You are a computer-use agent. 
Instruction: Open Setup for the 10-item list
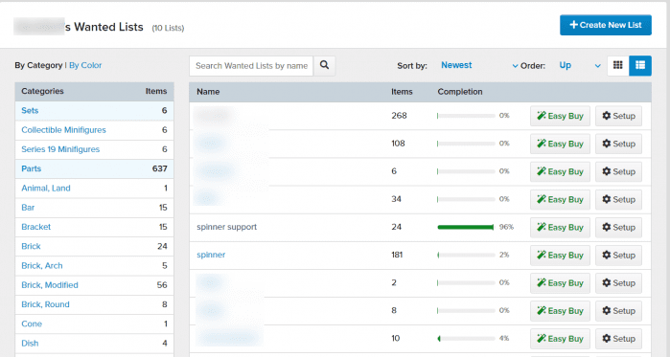619,339
